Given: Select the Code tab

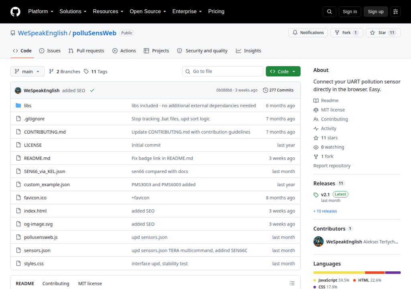Looking at the screenshot, I should point(22,51).
